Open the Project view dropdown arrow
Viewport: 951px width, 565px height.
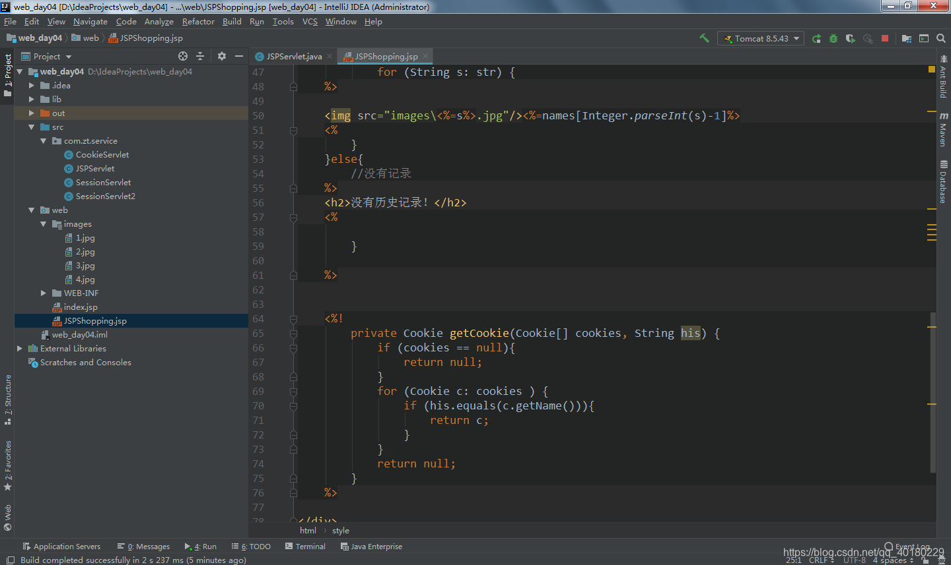[69, 57]
